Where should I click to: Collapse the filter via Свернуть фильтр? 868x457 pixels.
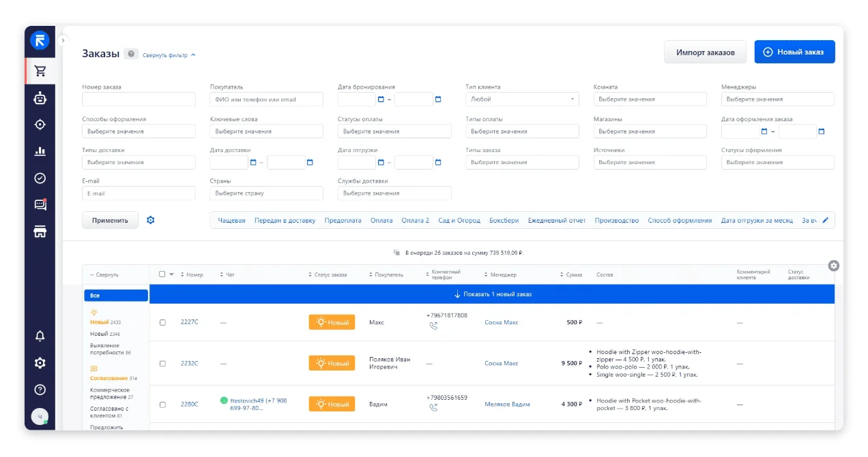tap(169, 55)
